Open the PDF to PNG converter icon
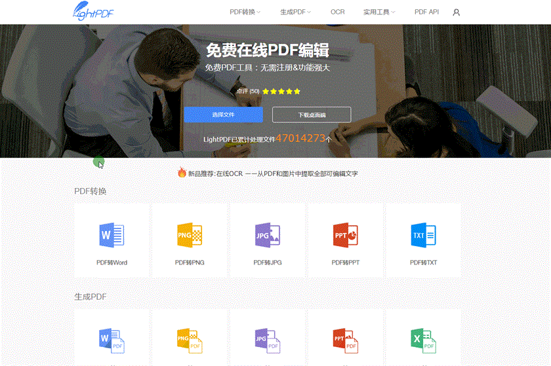This screenshot has height=366, width=551. tap(190, 235)
